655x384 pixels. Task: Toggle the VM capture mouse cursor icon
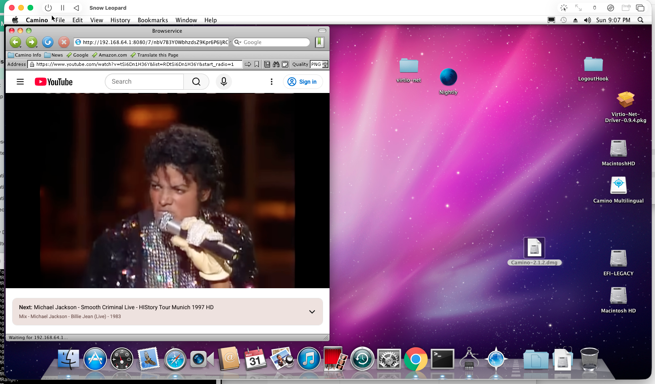point(564,8)
